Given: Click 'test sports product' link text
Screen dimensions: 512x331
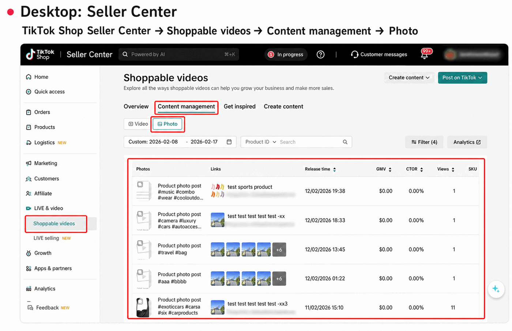Looking at the screenshot, I should click(x=250, y=187).
